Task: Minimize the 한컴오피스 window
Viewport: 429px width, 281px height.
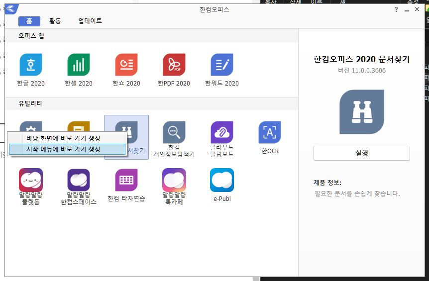Action: [x=407, y=10]
